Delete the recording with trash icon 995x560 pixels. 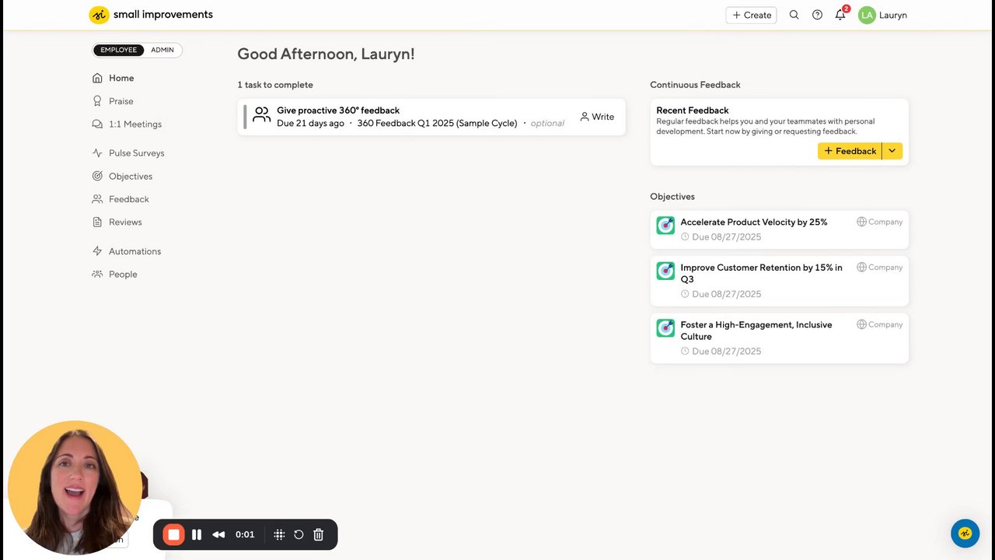tap(318, 534)
